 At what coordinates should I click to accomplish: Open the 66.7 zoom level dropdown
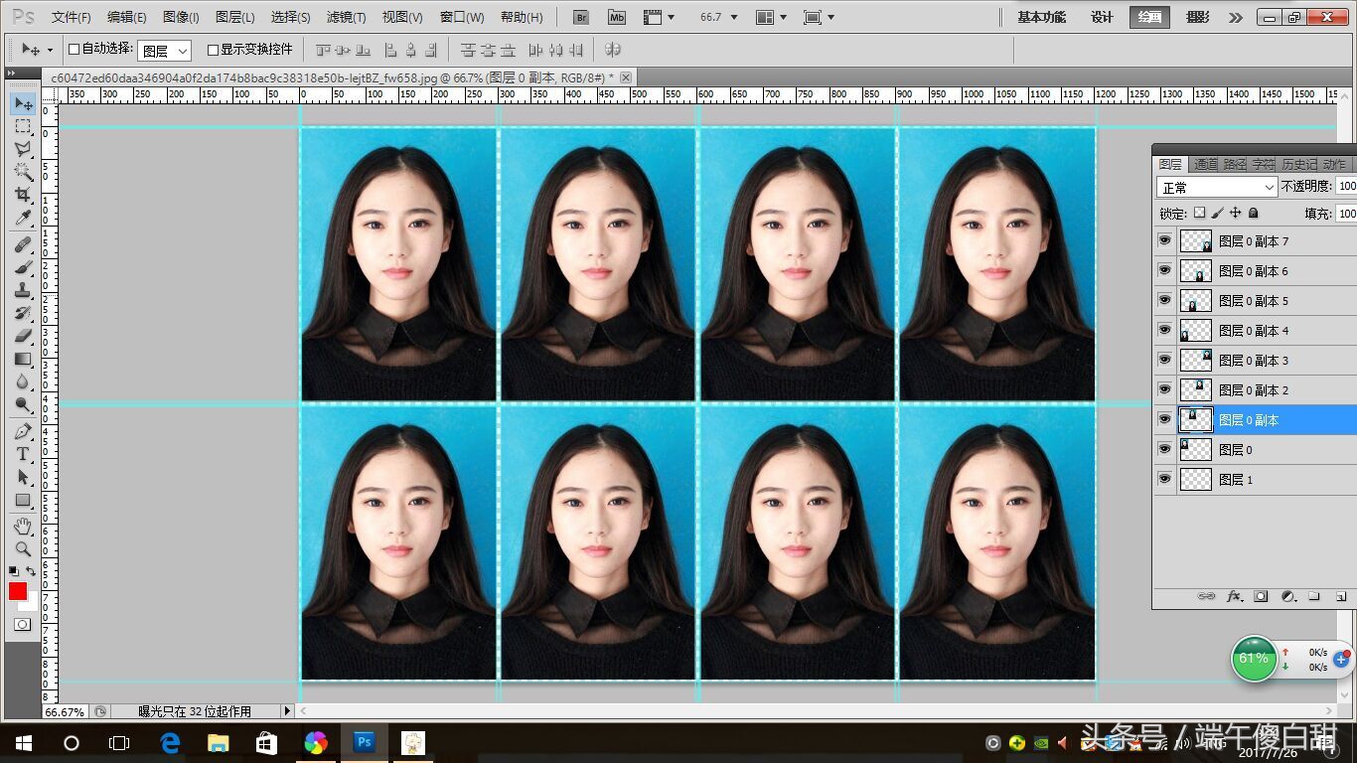point(719,17)
